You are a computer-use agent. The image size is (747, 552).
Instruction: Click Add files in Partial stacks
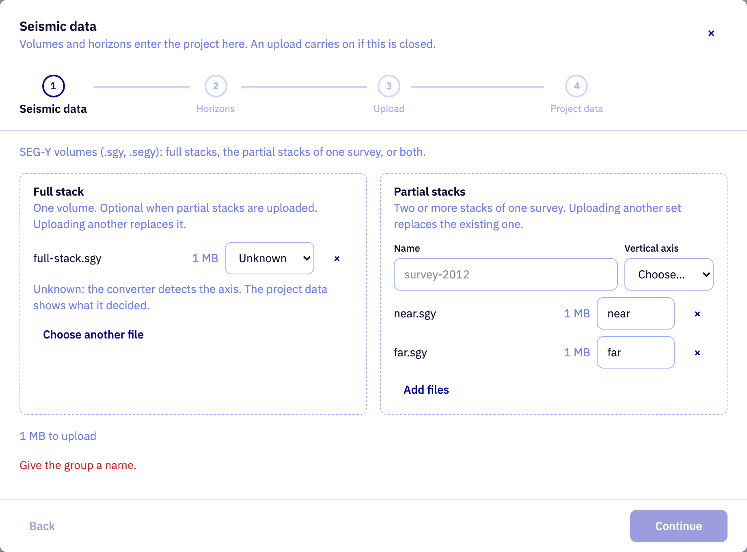tap(426, 390)
